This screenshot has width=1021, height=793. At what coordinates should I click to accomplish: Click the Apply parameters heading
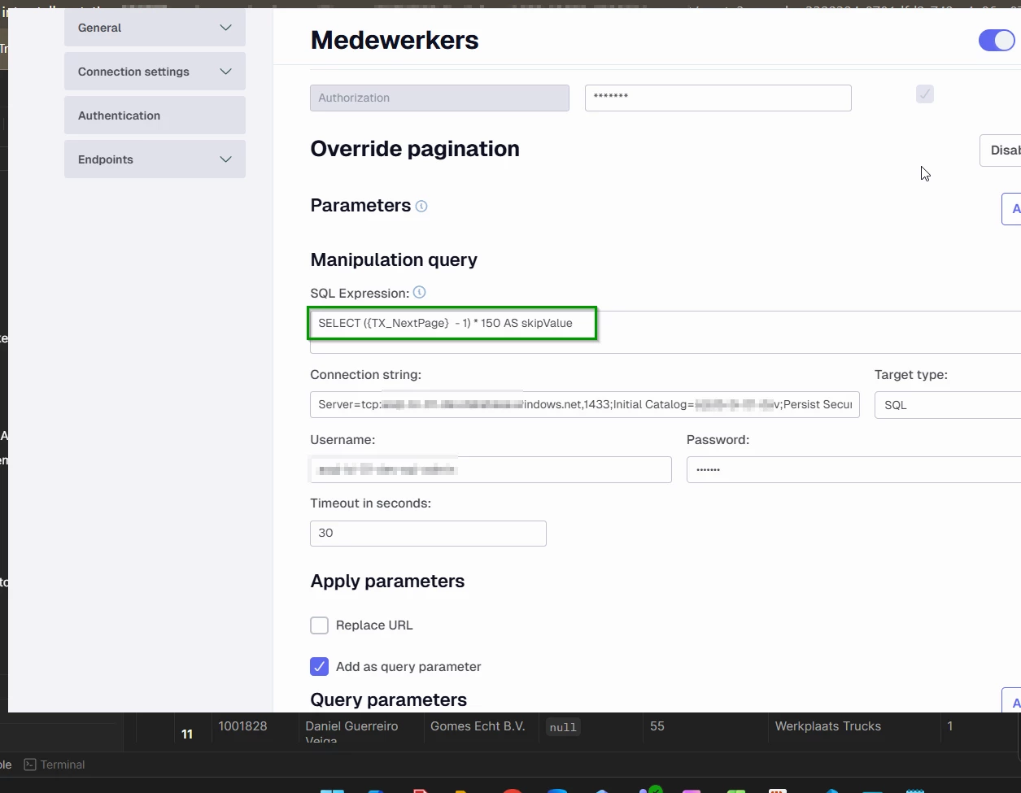point(387,582)
